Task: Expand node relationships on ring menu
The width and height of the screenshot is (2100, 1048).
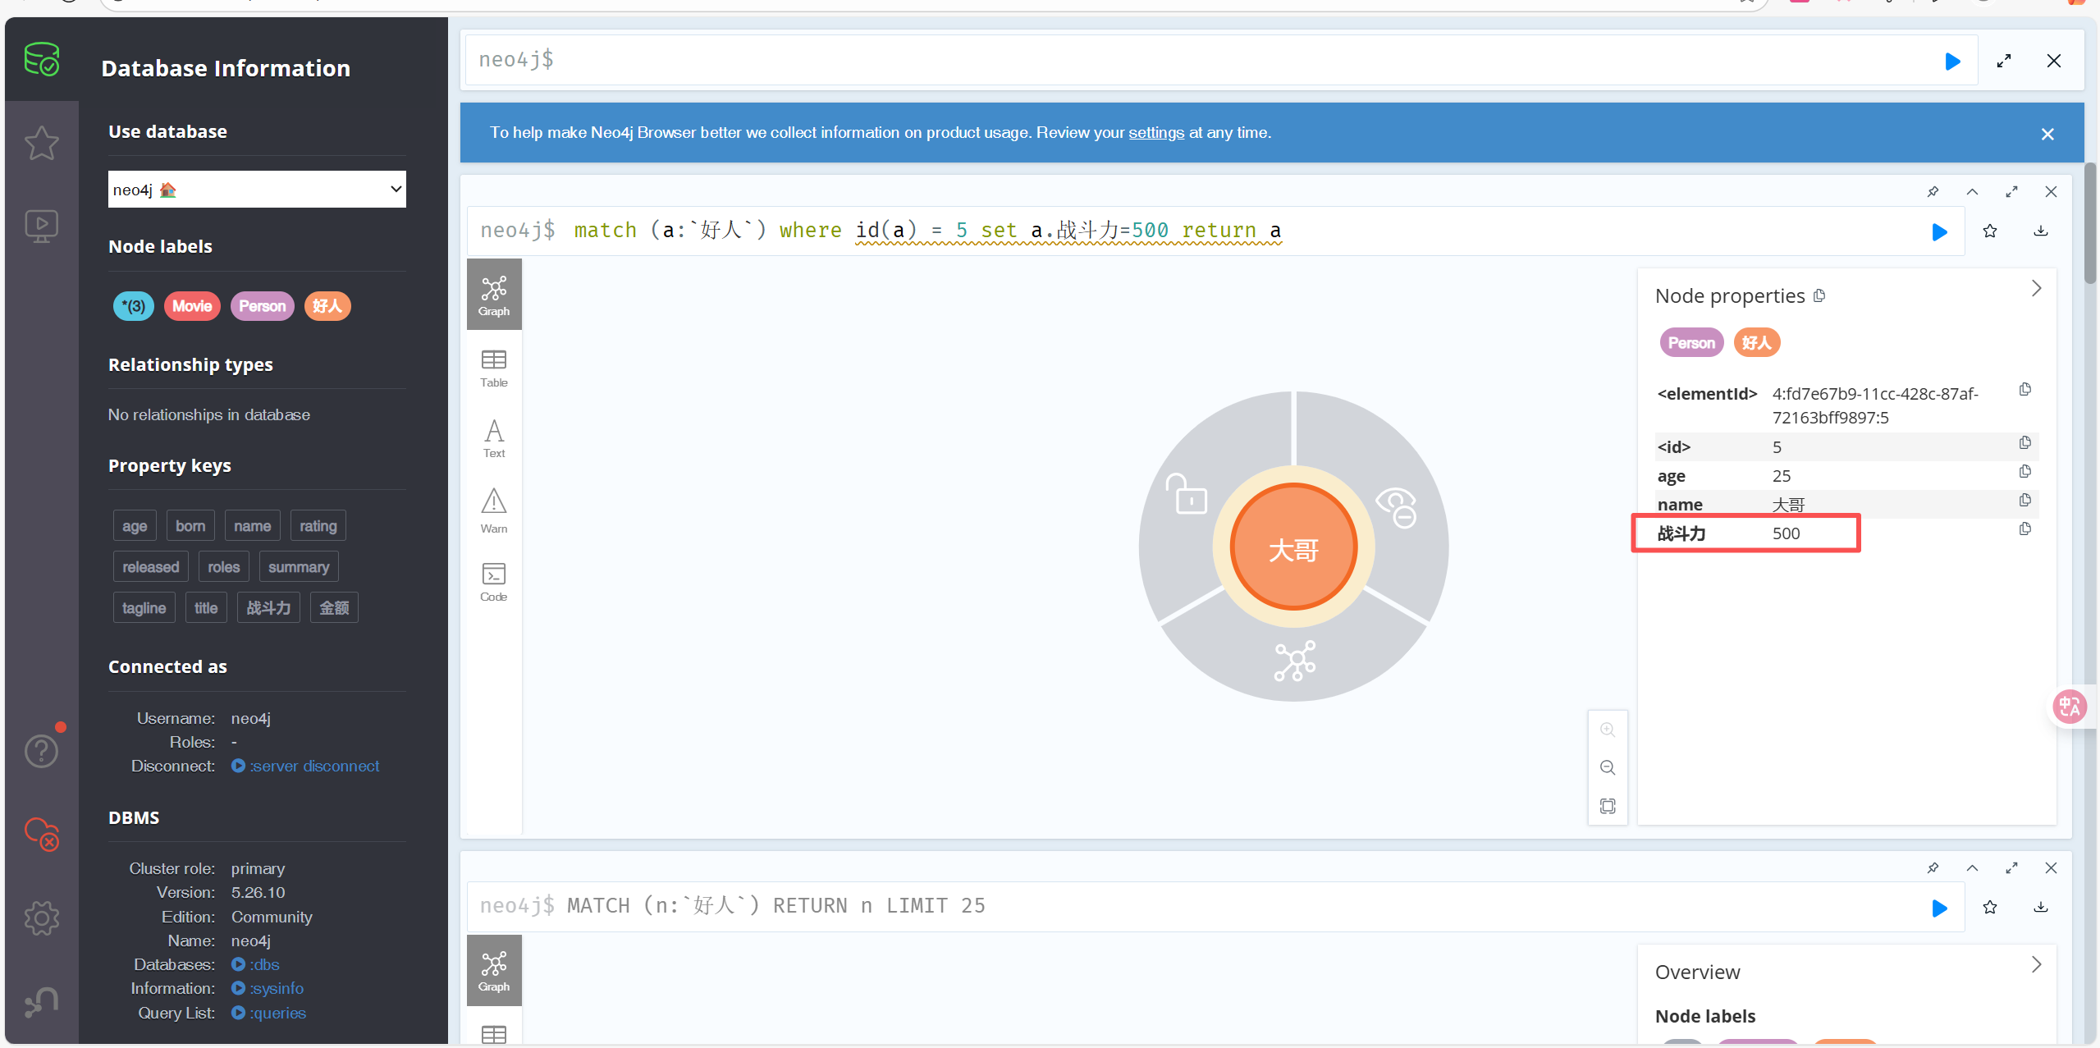Action: (x=1294, y=661)
